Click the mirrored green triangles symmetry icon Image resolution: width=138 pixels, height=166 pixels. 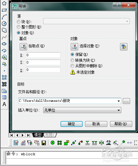point(102,143)
